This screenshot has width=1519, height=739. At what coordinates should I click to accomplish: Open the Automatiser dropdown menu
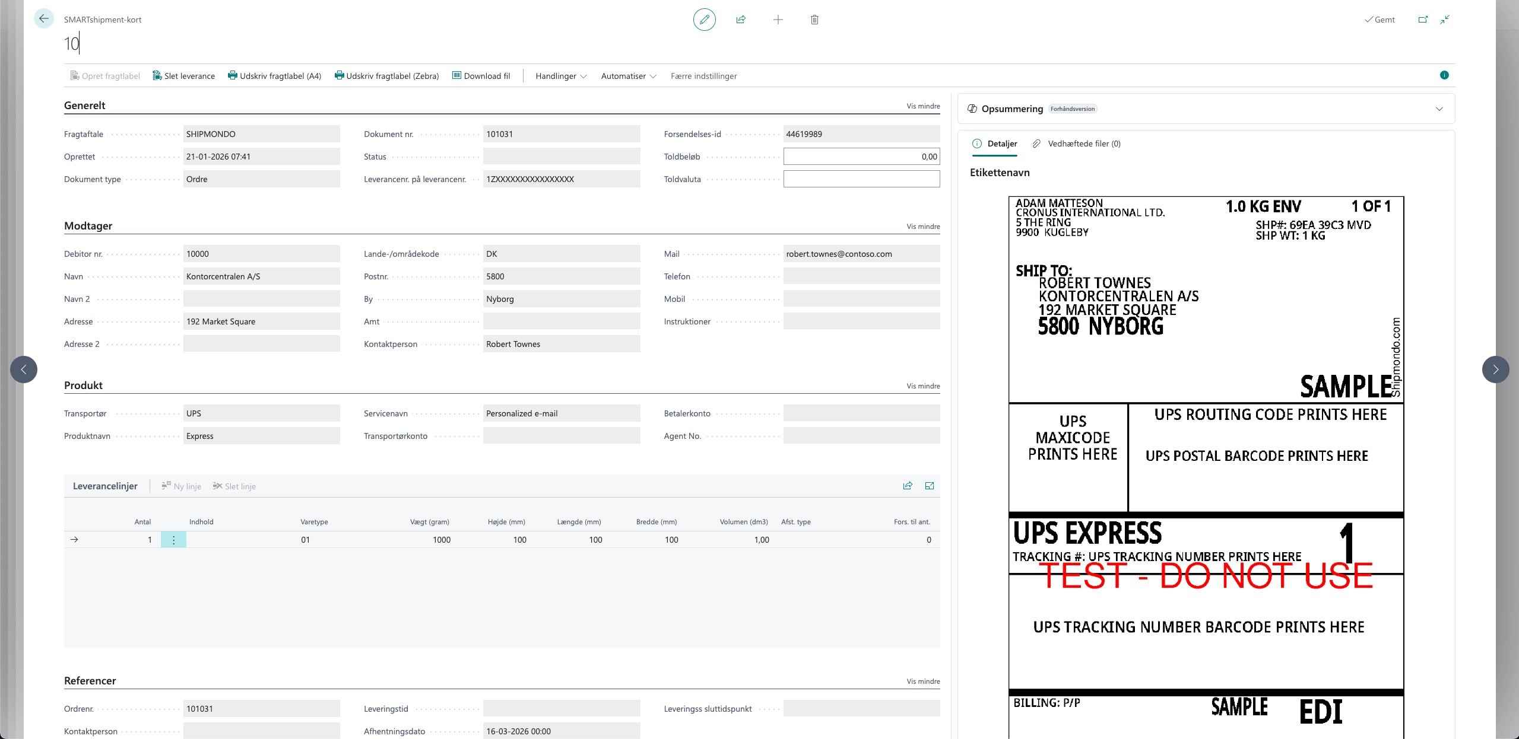tap(628, 76)
